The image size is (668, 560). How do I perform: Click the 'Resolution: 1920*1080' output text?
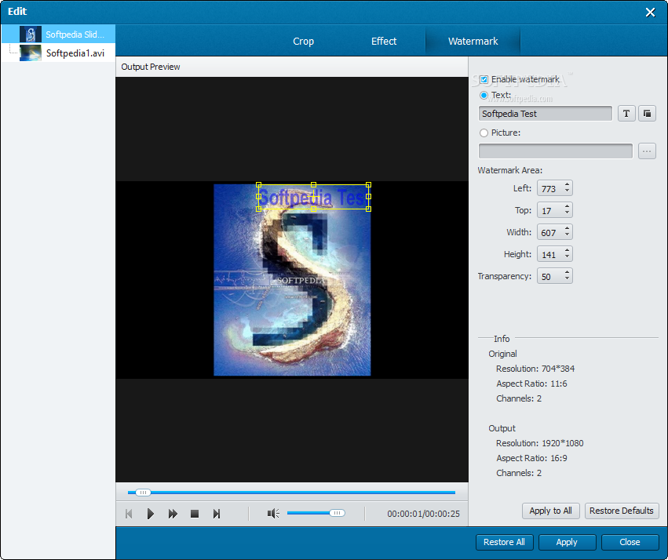point(540,443)
